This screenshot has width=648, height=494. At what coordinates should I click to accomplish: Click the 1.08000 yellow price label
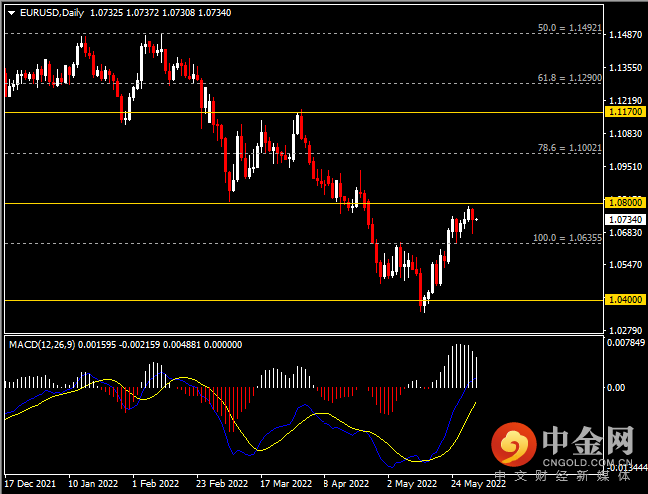626,203
